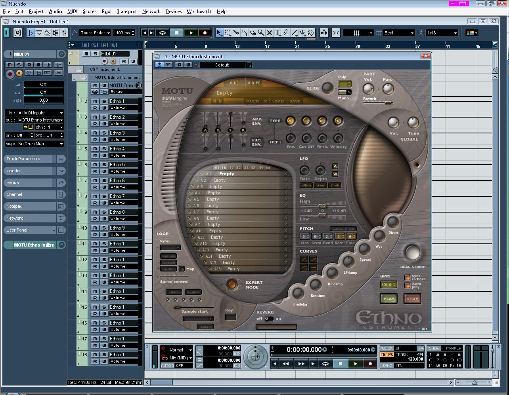
Task: Adjust the EQ High slider
Action: [322, 206]
